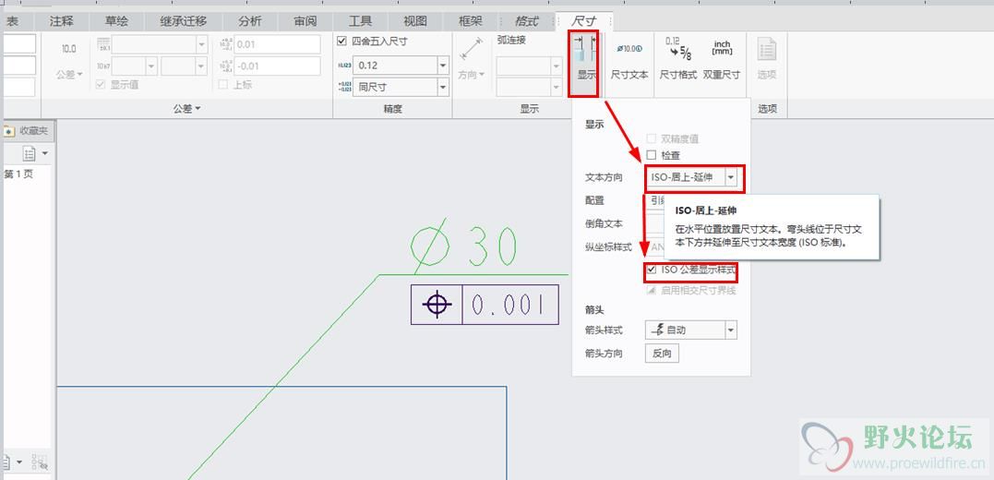Viewport: 994px width, 480px height.
Task: Switch to the 框架 tab
Action: pyautogui.click(x=471, y=21)
